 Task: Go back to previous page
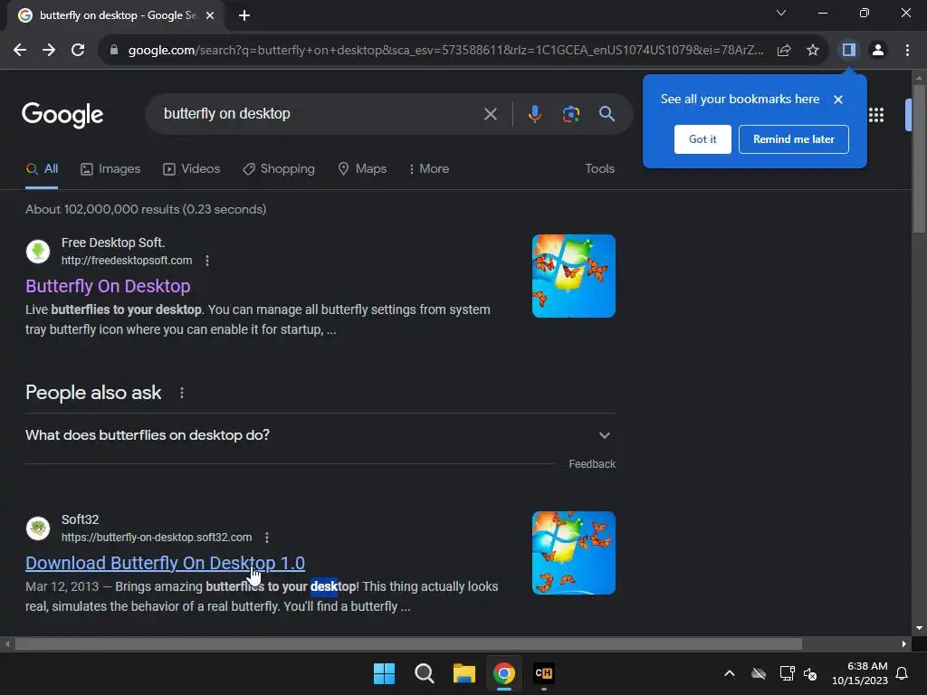(20, 51)
